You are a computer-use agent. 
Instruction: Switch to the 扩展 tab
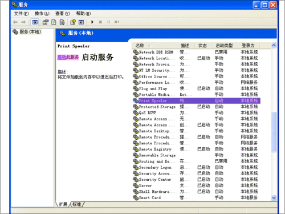click(63, 204)
